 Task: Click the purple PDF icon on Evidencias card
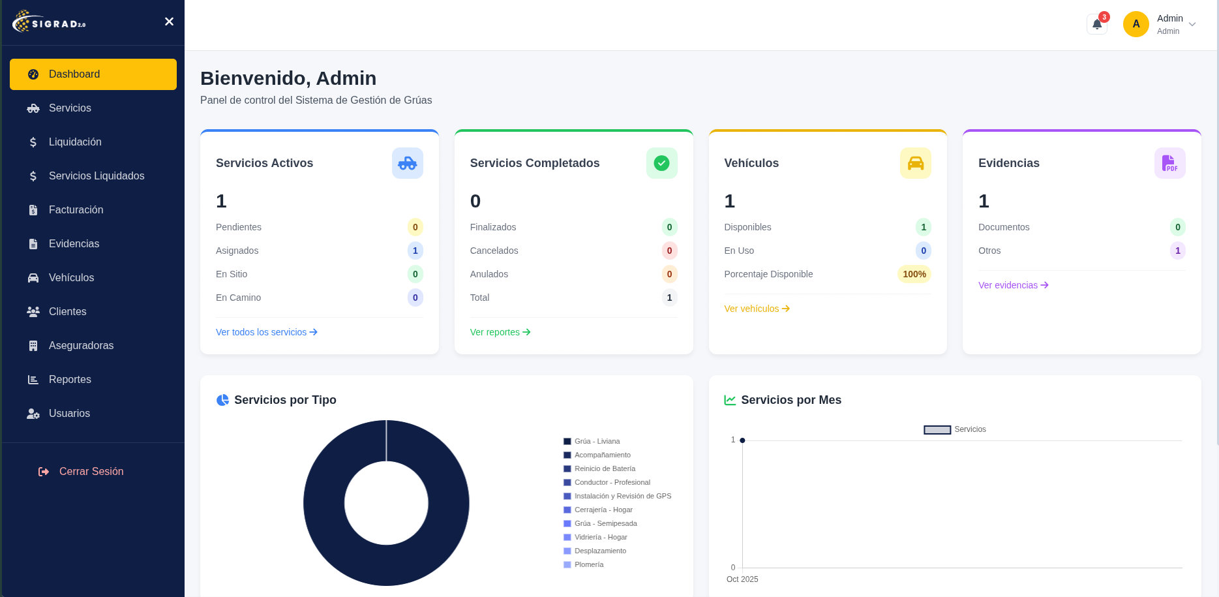click(1169, 163)
